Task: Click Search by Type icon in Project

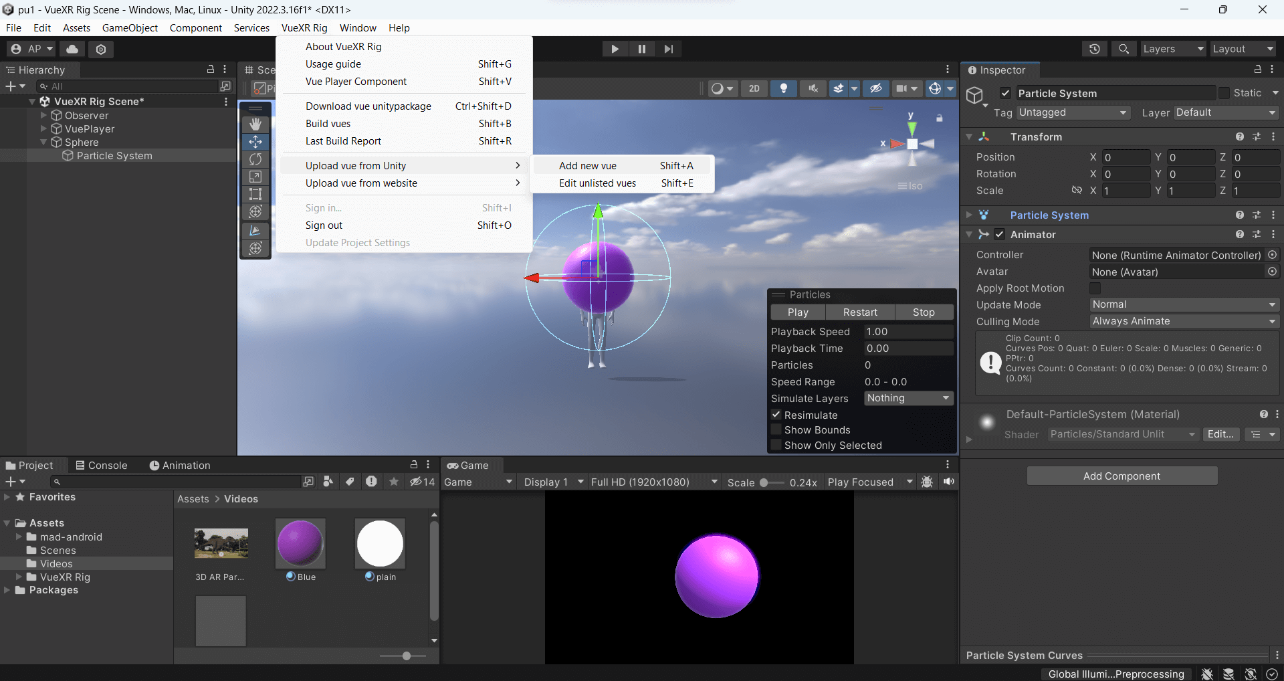Action: (x=328, y=482)
